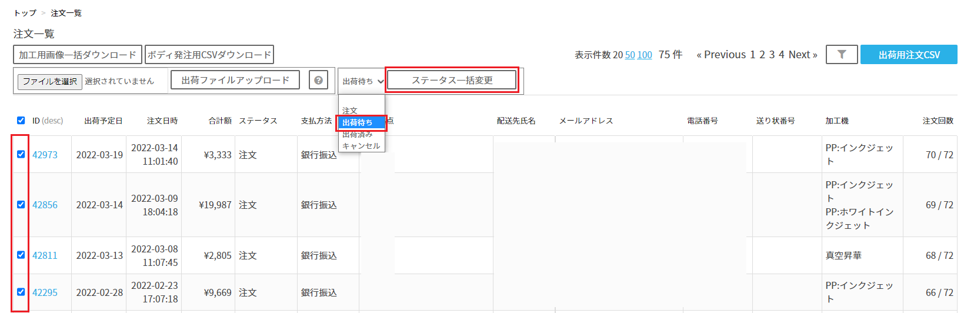The image size is (964, 313).
Task: Go to the « Previous page
Action: (721, 55)
